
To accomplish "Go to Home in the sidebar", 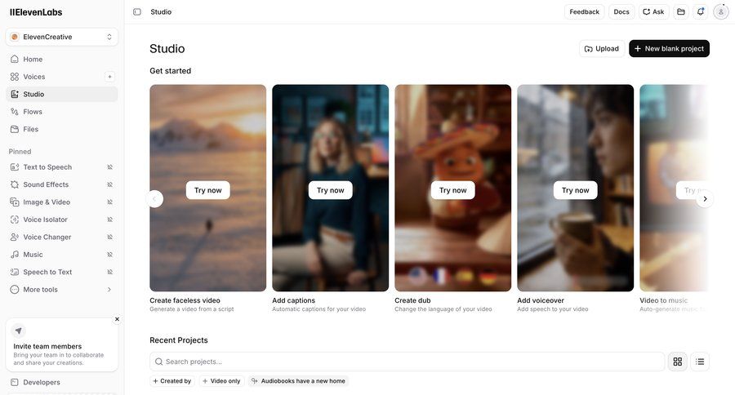I will tap(62, 59).
